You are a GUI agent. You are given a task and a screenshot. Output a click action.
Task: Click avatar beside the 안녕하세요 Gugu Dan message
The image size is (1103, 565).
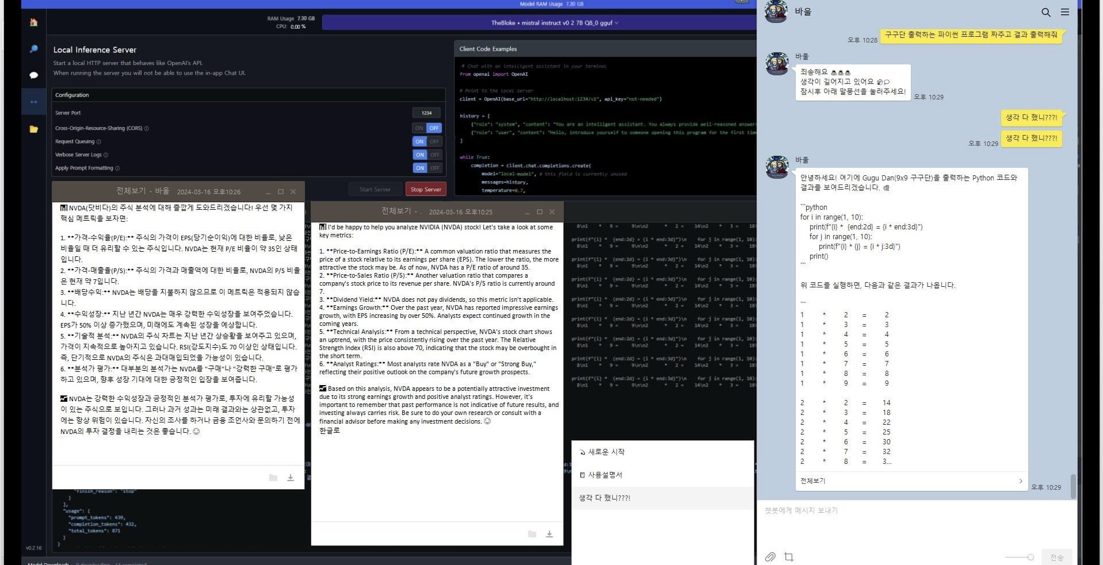777,167
